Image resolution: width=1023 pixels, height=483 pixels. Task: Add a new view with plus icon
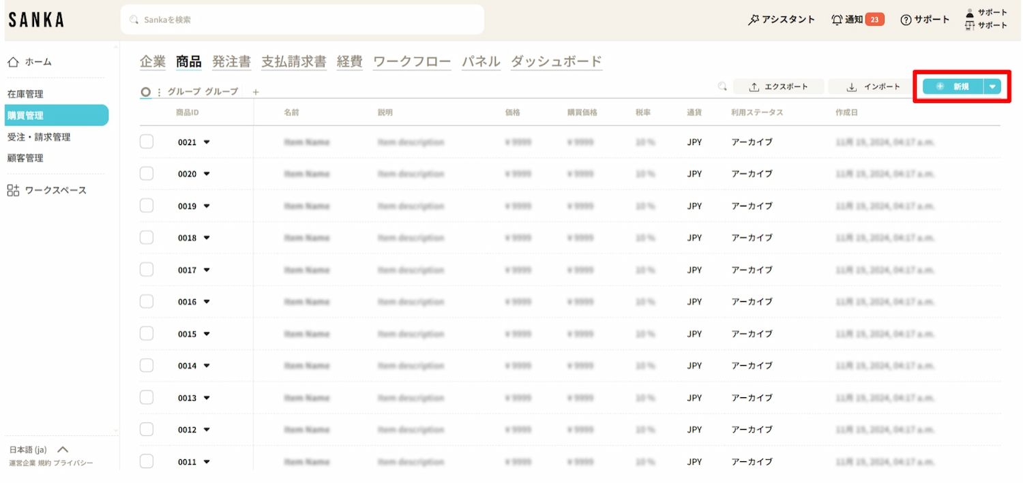pyautogui.click(x=256, y=92)
